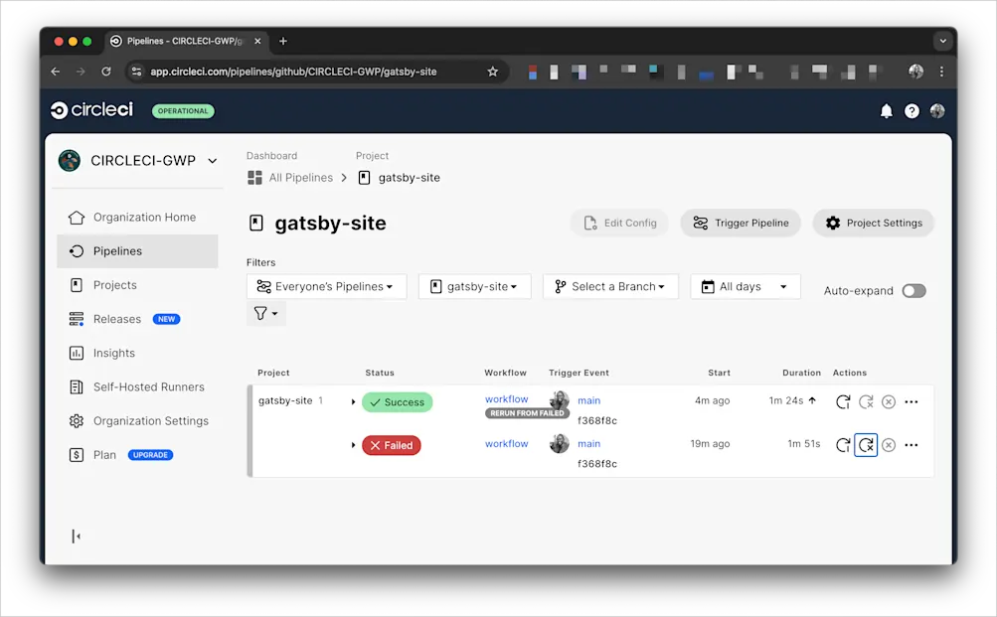Viewport: 997px width, 617px height.
Task: Open more actions on Success row
Action: click(912, 401)
